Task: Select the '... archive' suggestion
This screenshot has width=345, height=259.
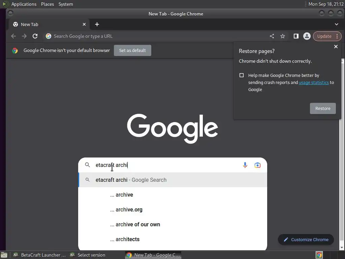Action: click(173, 195)
